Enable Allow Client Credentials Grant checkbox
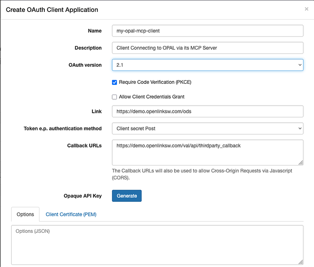 pyautogui.click(x=114, y=97)
